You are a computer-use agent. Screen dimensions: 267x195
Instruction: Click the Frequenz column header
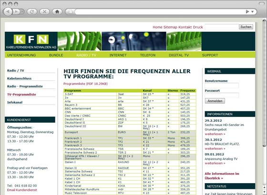[188, 90]
